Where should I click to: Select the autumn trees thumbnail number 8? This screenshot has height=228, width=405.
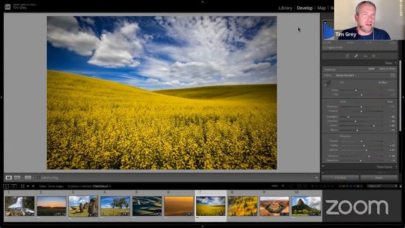click(x=242, y=206)
